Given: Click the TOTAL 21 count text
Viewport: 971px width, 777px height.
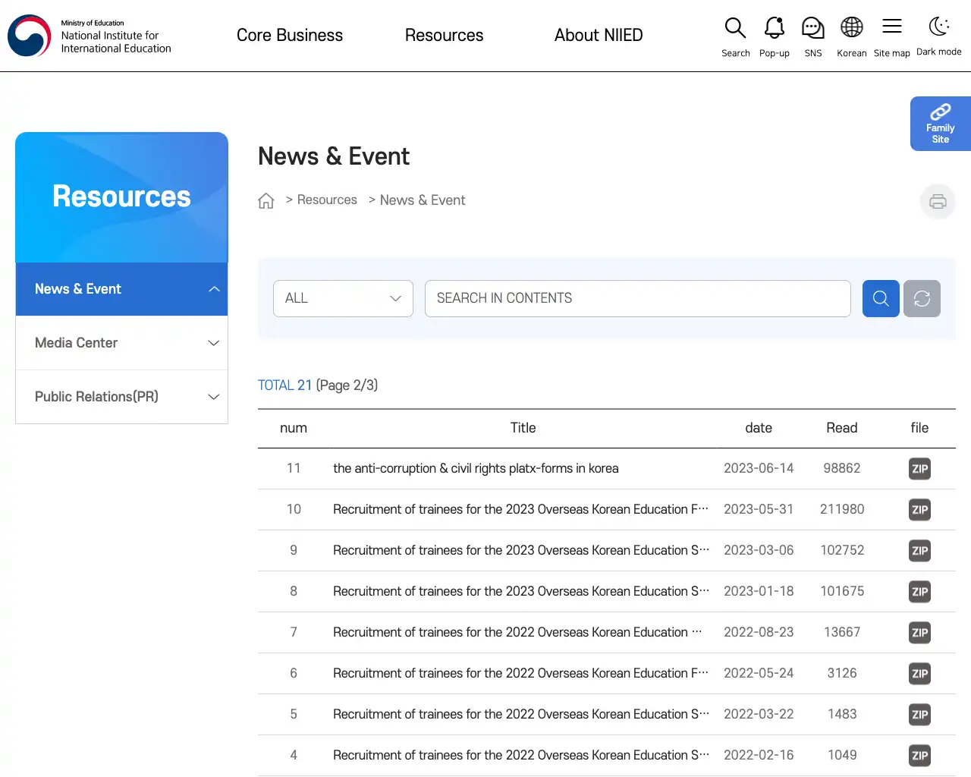Looking at the screenshot, I should 284,385.
